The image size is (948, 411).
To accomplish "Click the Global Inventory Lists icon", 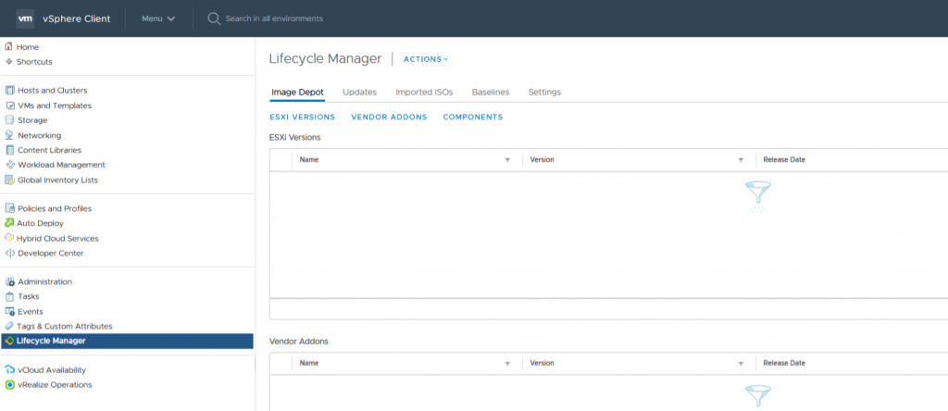I will click(x=9, y=180).
